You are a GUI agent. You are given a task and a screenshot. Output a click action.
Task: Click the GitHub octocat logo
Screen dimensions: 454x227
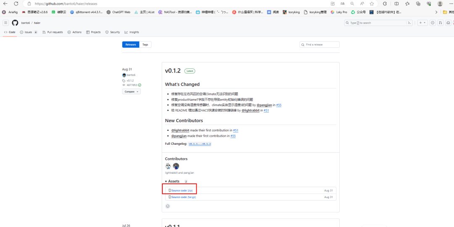pos(15,23)
